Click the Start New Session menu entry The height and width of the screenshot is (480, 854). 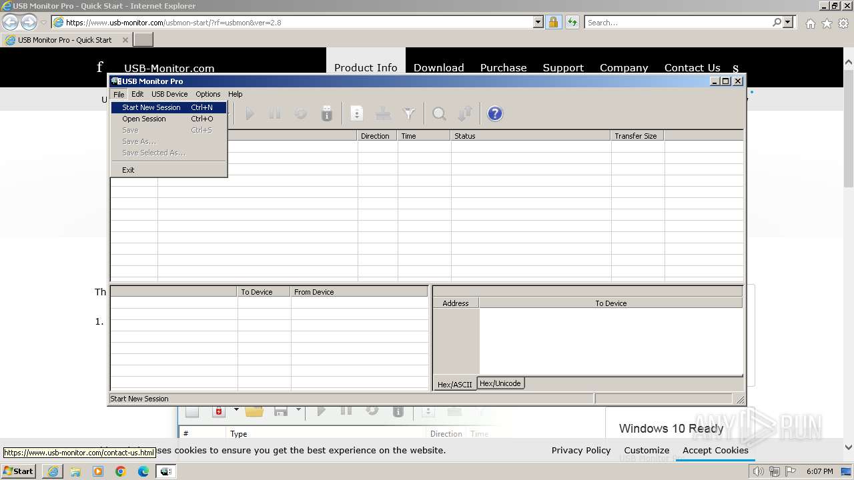click(169, 107)
